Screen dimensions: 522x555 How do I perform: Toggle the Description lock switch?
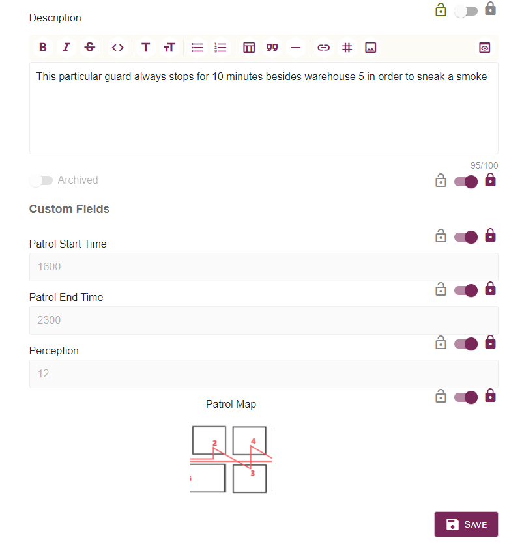(x=466, y=11)
